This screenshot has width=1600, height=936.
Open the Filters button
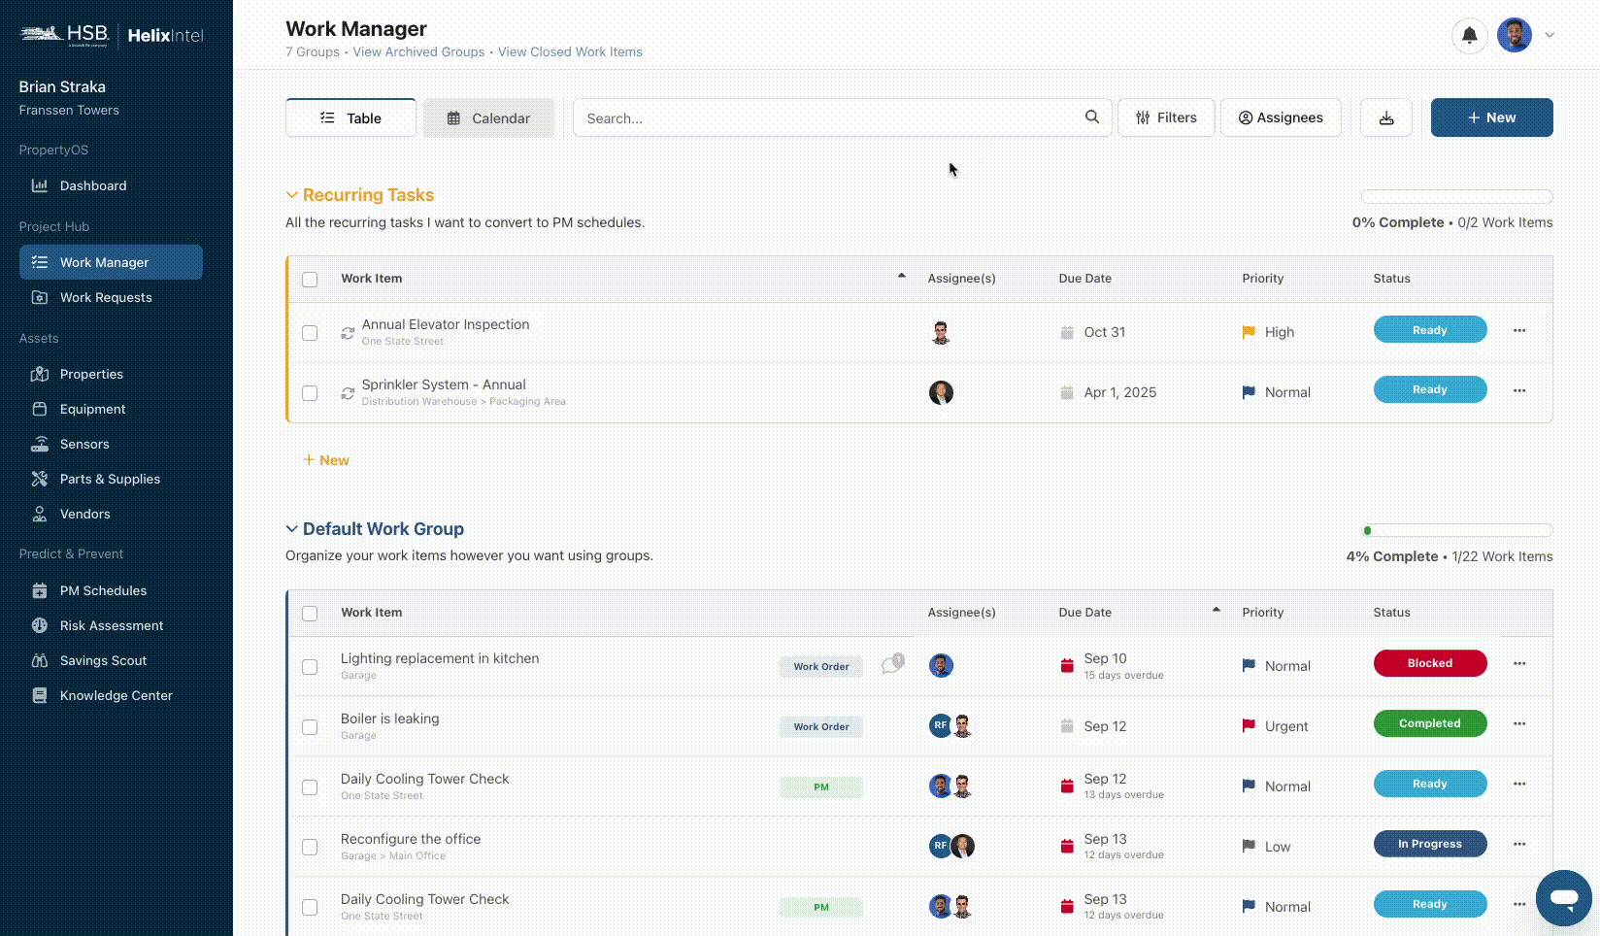click(1166, 117)
